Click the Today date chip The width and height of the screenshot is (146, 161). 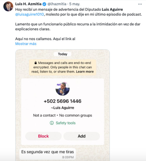pos(62,54)
